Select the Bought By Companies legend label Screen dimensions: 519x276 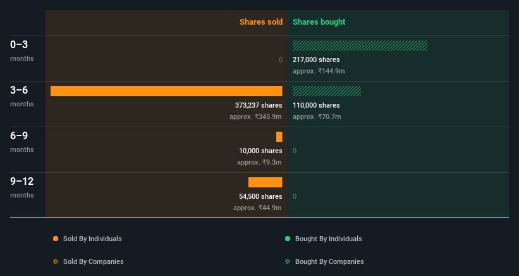pos(329,261)
